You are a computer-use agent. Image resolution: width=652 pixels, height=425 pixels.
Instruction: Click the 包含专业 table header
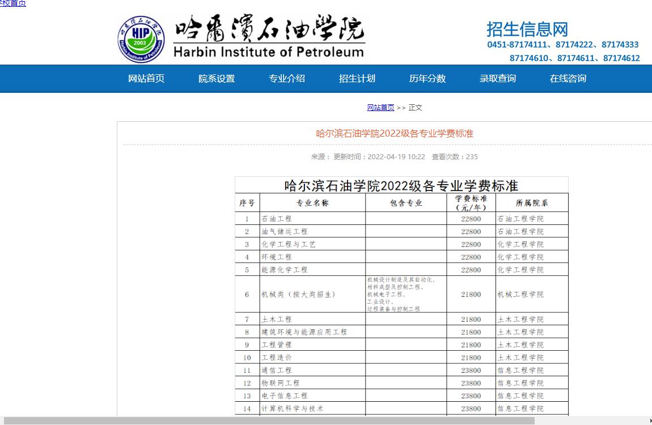coord(406,203)
